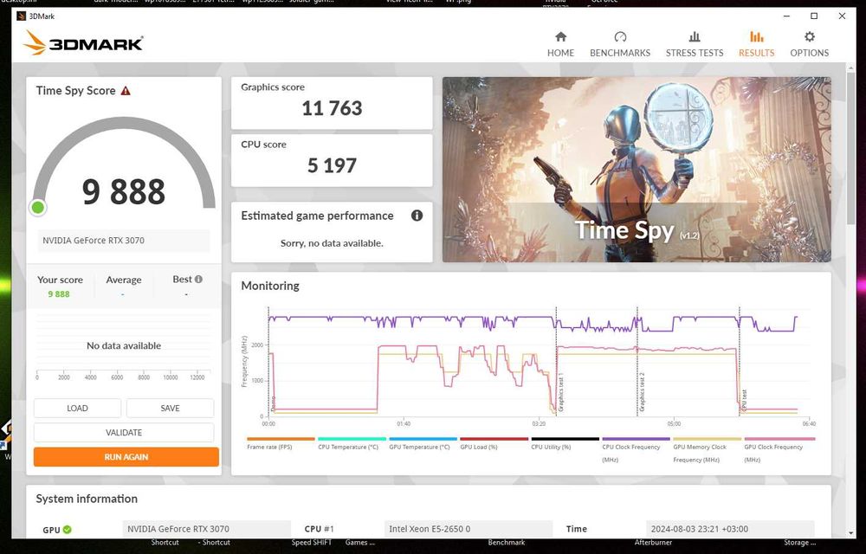Screen dimensions: 866x554
Task: Click the green Your score 9 888 value
Action: (59, 294)
